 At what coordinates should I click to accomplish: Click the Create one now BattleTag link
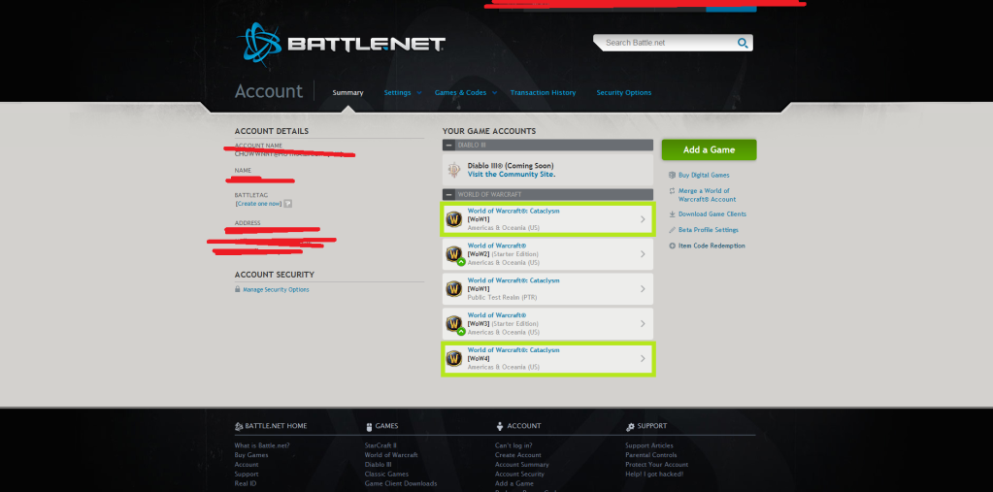[x=258, y=204]
